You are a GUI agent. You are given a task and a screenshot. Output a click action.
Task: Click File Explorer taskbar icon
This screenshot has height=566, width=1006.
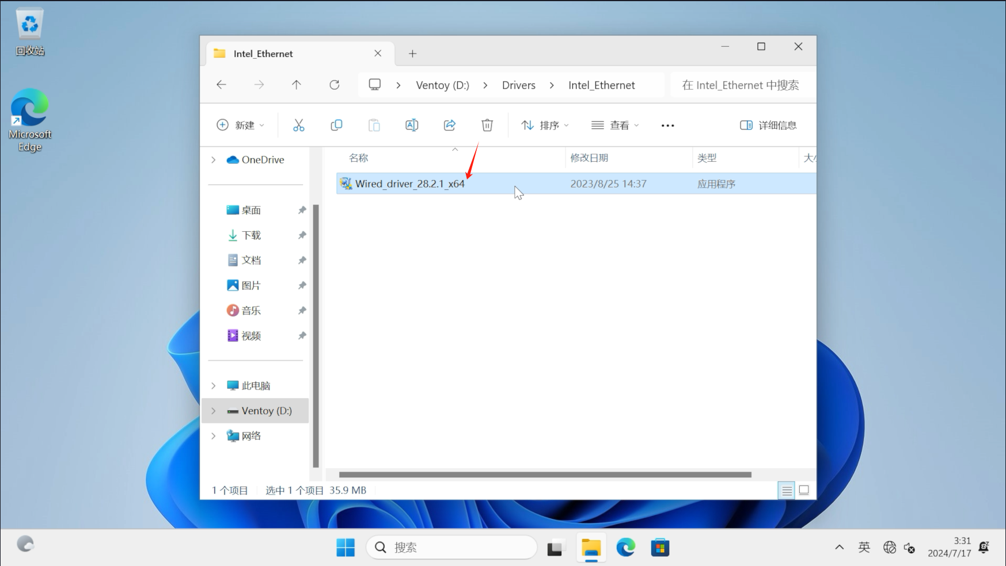(x=591, y=548)
